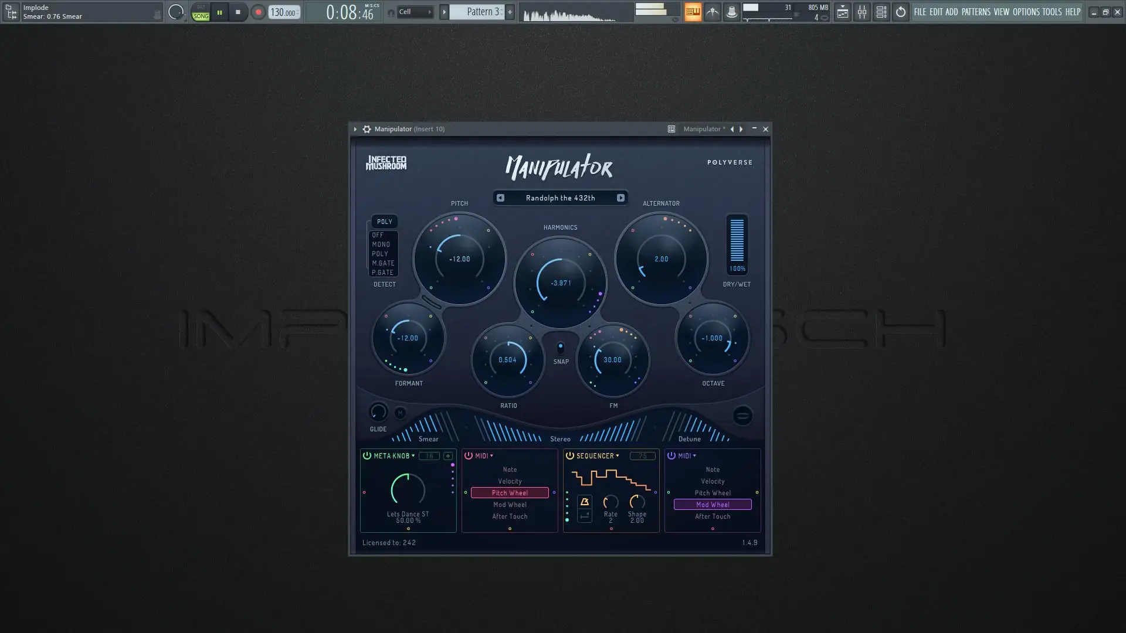The height and width of the screenshot is (633, 1126).
Task: Open the TOOLS menu
Action: pyautogui.click(x=1052, y=12)
